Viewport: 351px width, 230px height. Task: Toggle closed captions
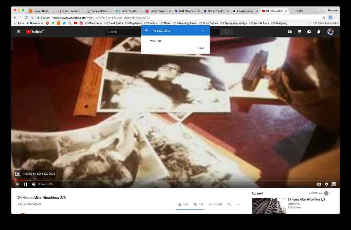[x=319, y=184]
